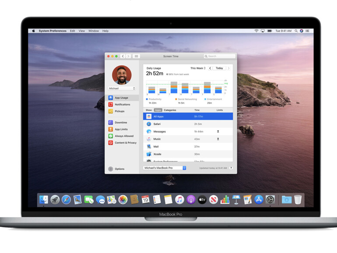The height and width of the screenshot is (253, 337).
Task: Show Apps in the usage list
Action: 158,110
